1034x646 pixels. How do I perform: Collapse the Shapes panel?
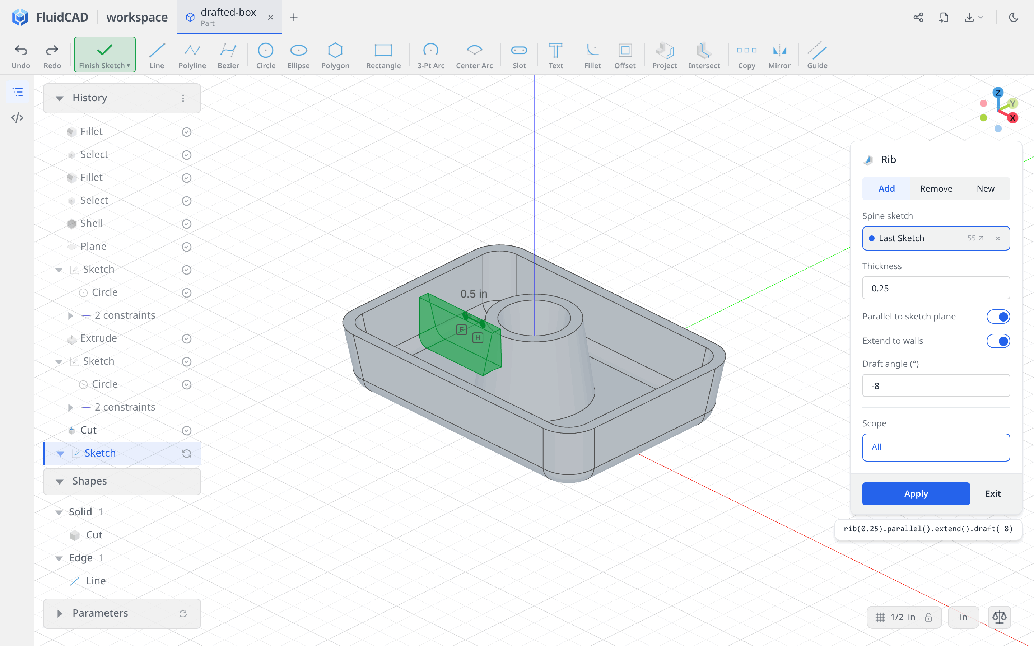(x=59, y=482)
